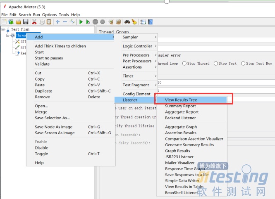
Task: Click the Copy toolbar icon
Action: coord(42,22)
